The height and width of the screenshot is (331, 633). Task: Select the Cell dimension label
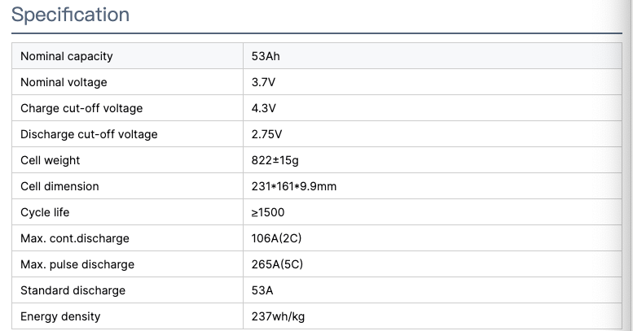[59, 186]
